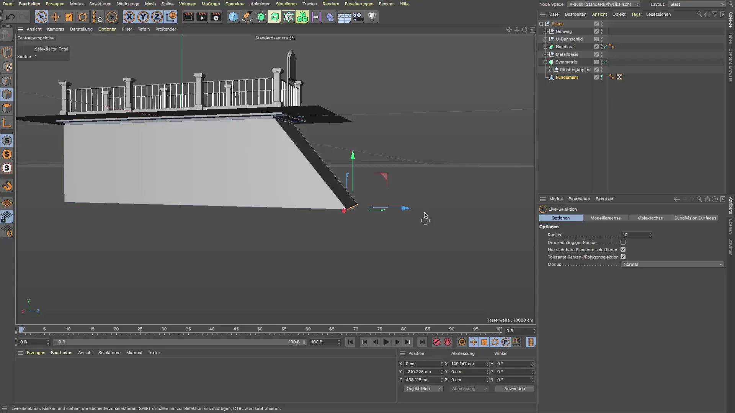Open the spline pen tool
The height and width of the screenshot is (413, 735).
pyautogui.click(x=247, y=17)
